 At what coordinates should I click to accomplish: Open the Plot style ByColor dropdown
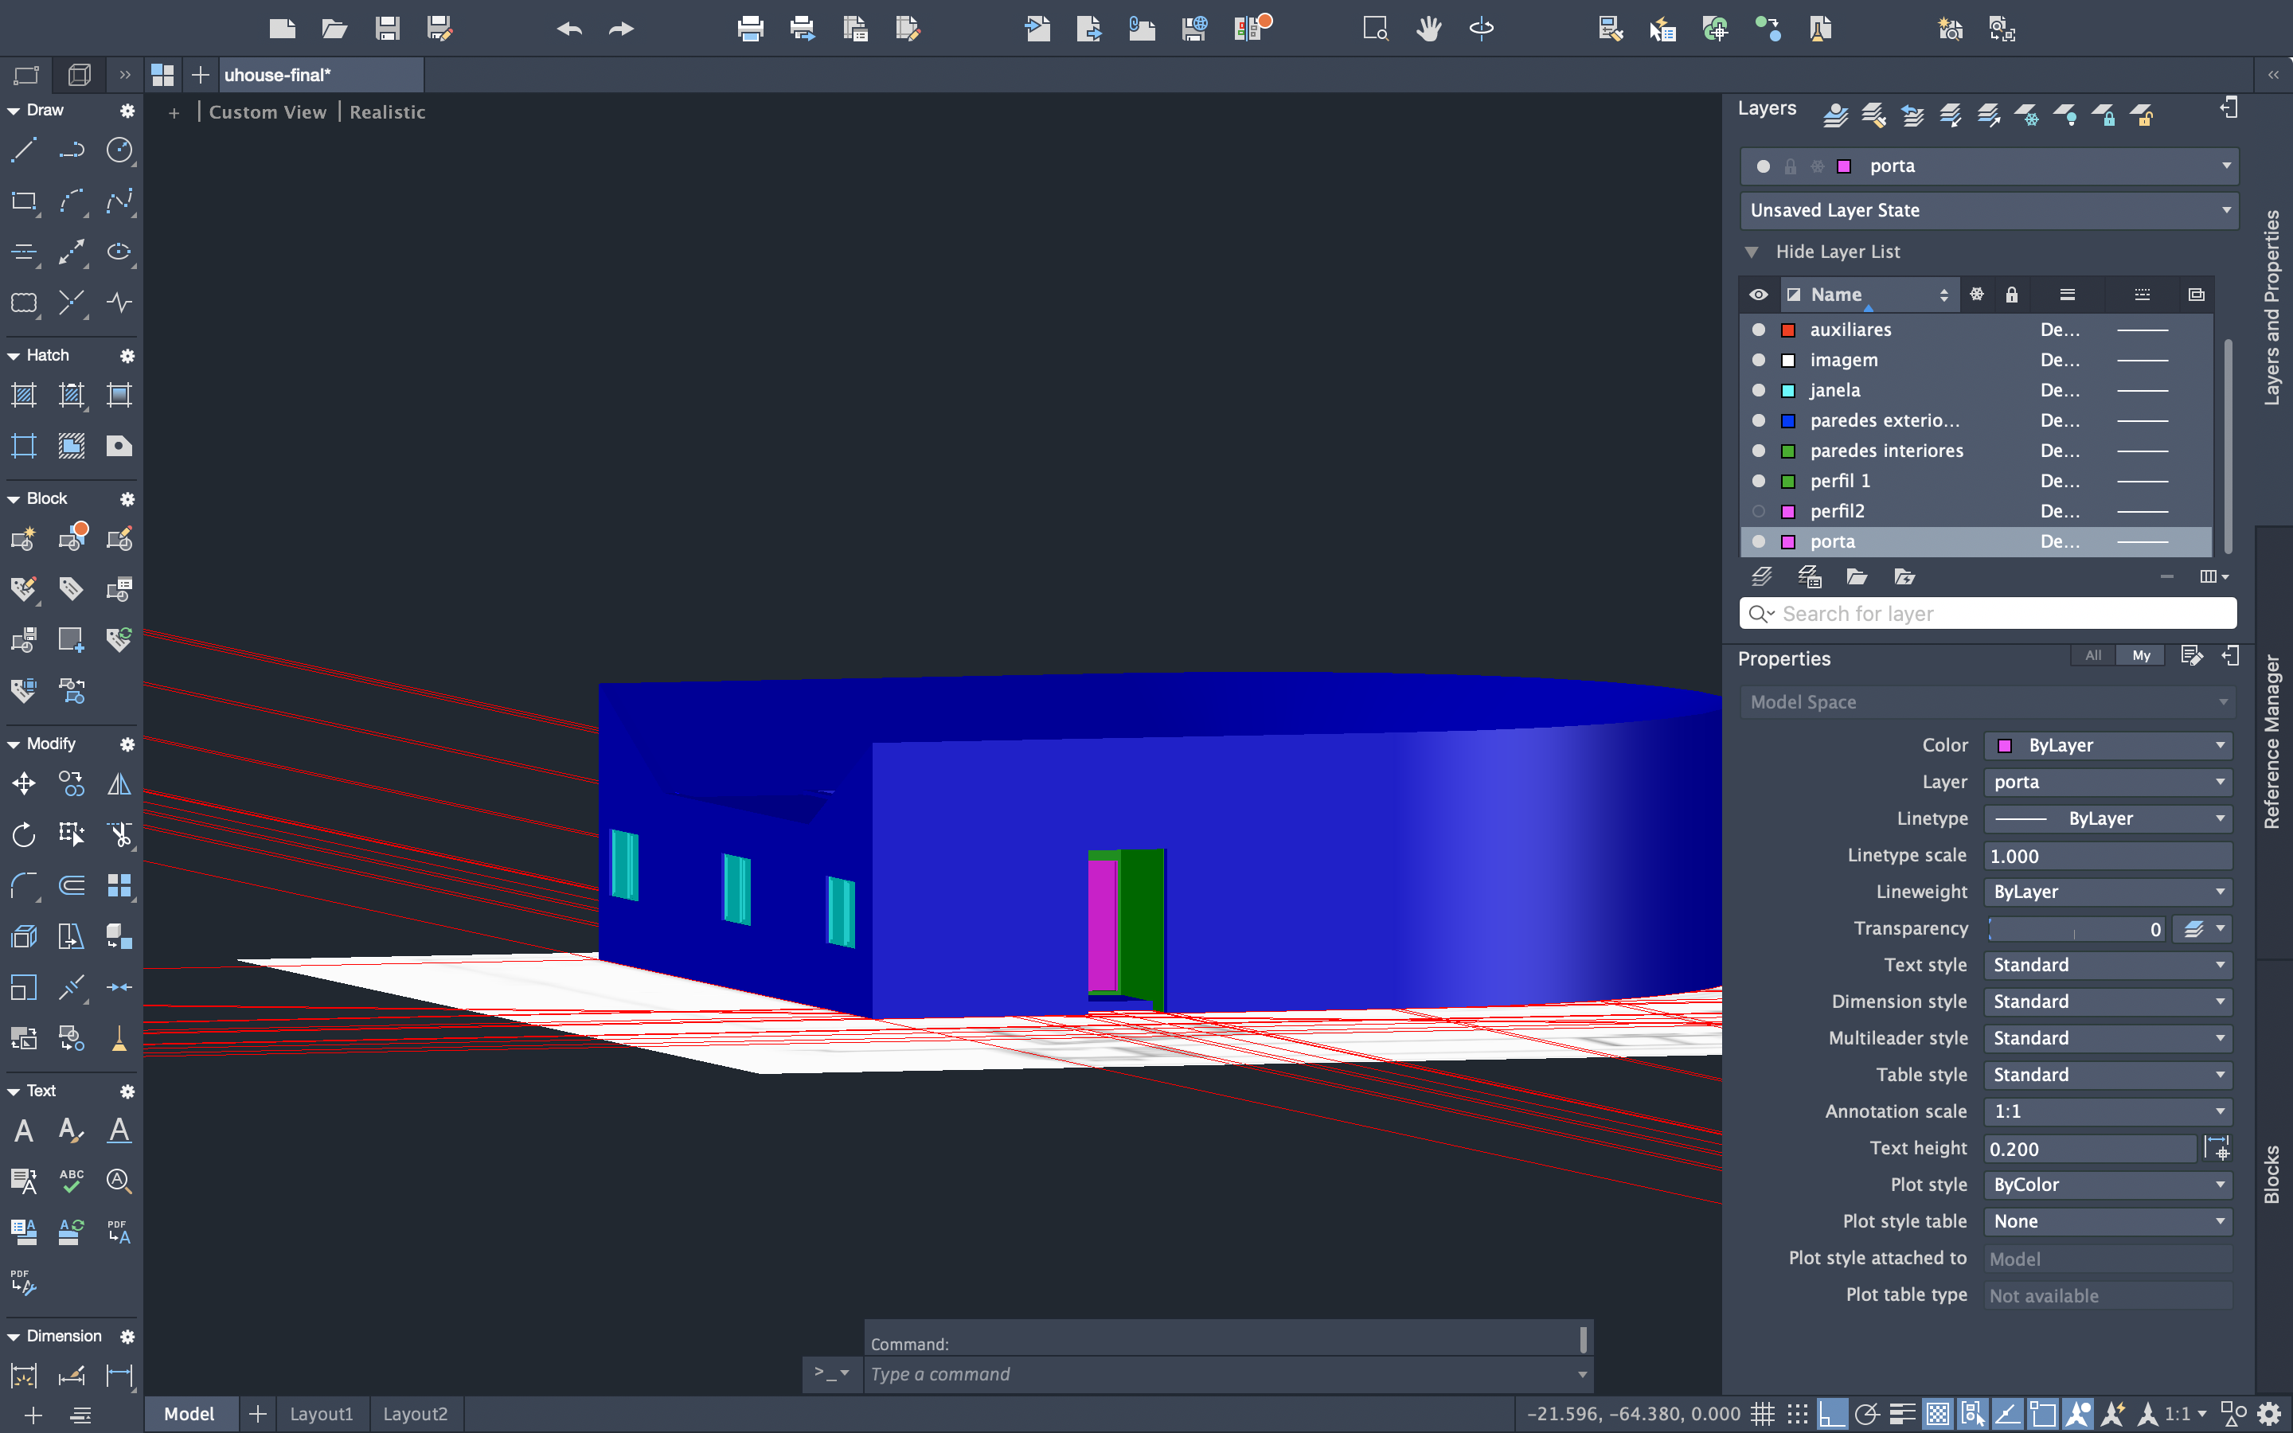[2108, 1185]
